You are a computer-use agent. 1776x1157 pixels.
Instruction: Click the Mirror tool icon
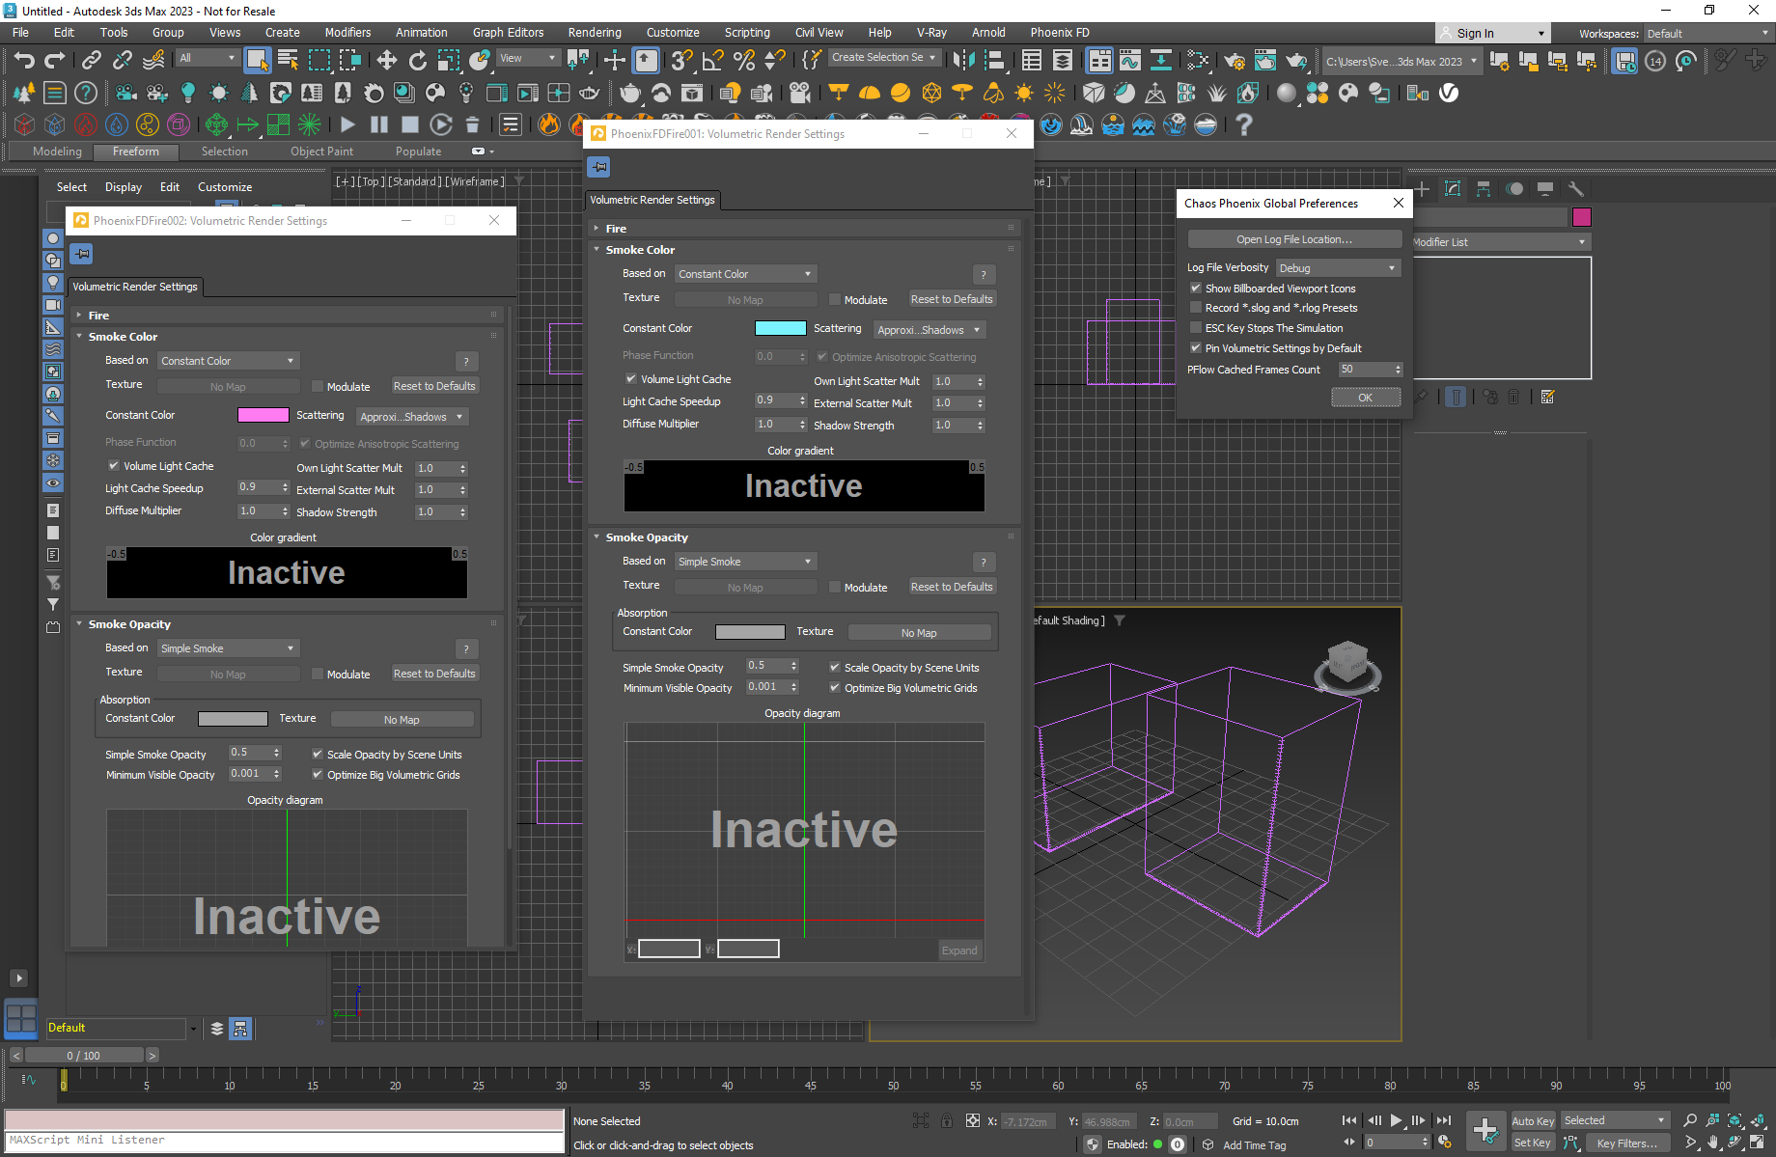(963, 60)
